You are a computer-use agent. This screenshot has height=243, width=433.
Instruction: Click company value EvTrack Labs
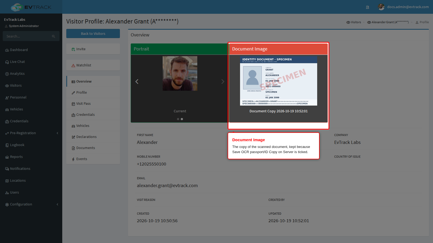tap(347, 142)
